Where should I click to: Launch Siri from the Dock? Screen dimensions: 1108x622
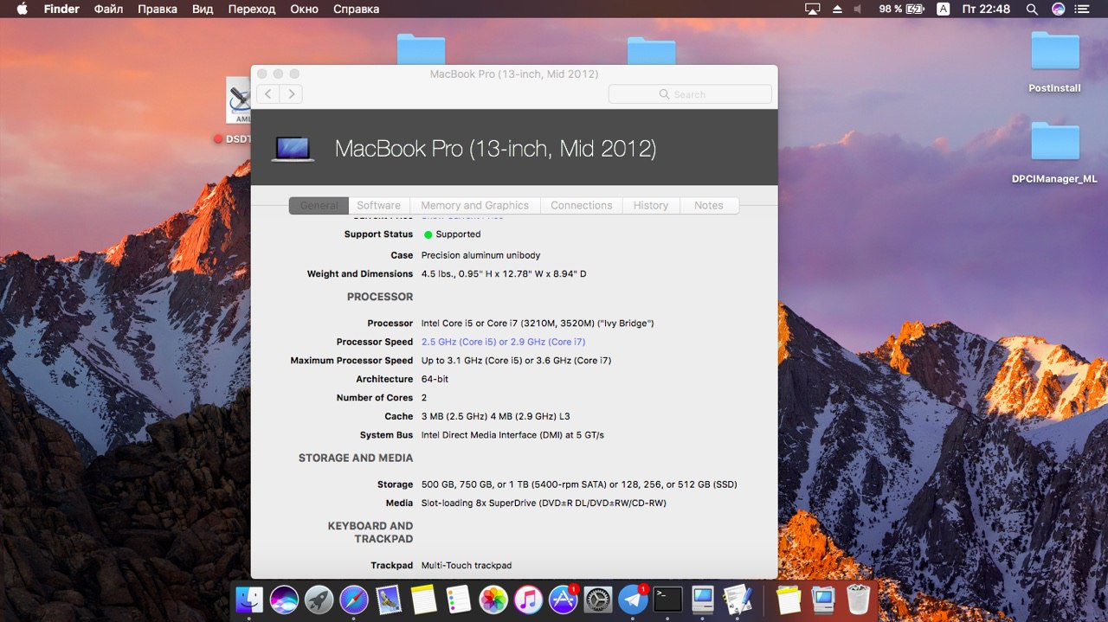(x=284, y=599)
